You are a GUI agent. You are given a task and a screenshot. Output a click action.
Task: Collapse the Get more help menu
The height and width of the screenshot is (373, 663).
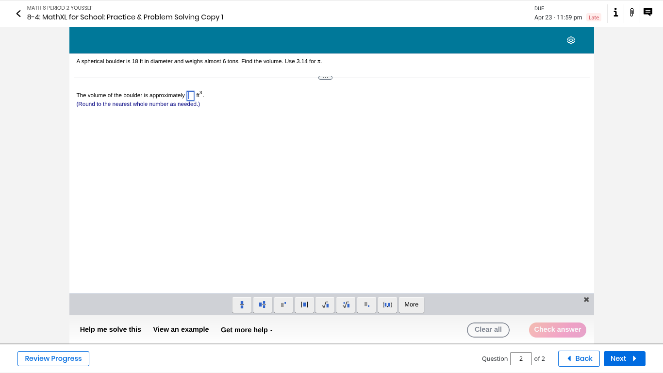click(x=247, y=330)
